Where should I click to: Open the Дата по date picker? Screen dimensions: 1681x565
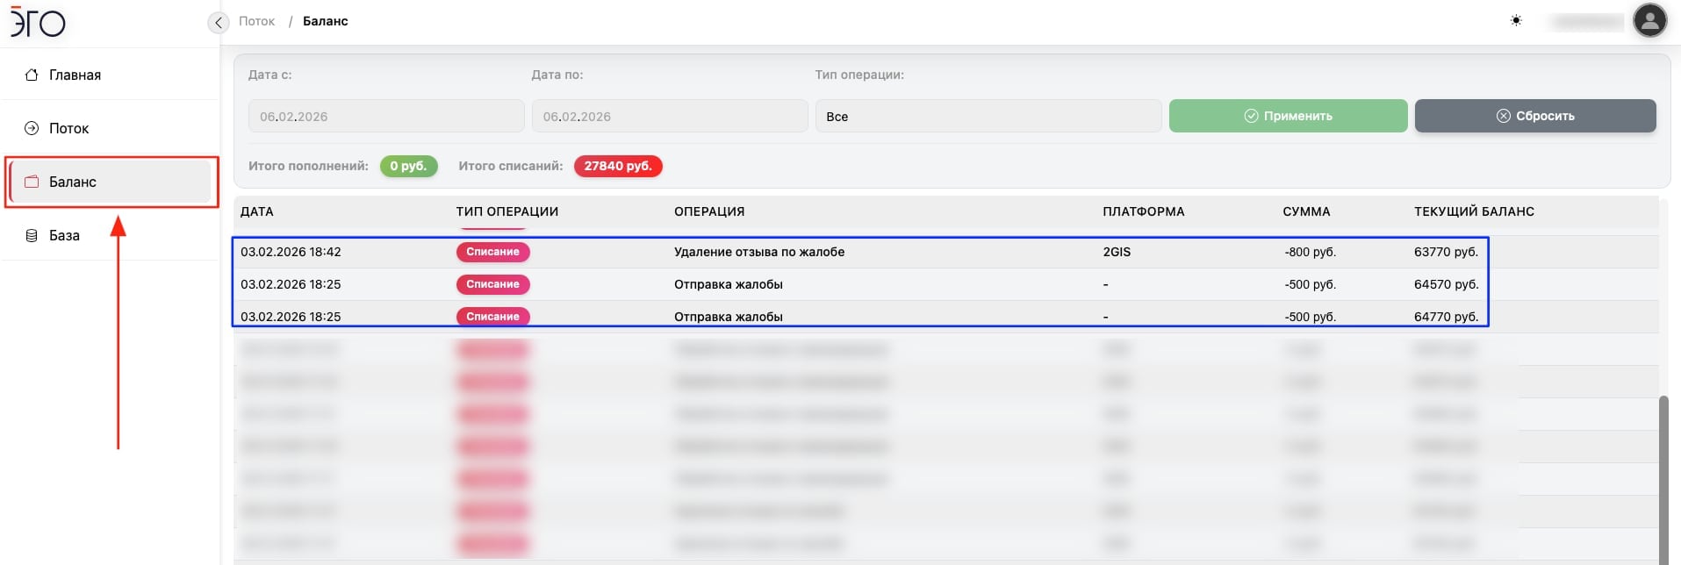(669, 116)
